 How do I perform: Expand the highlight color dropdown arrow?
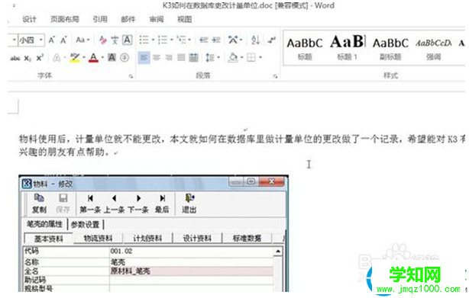click(84, 58)
